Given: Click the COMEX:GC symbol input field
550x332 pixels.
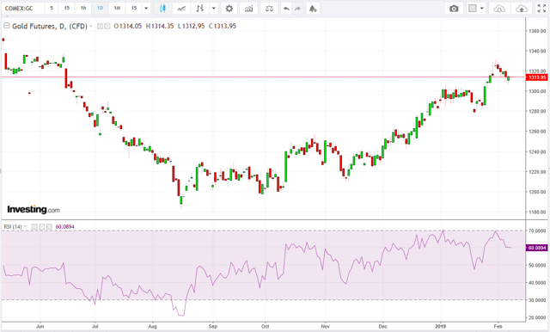Looking at the screenshot, I should [23, 9].
